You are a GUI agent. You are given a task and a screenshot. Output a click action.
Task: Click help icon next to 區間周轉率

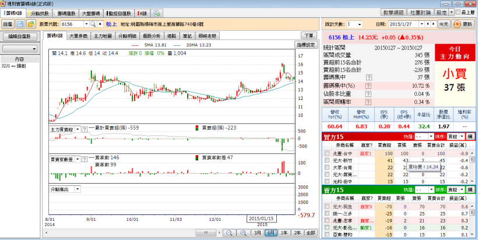click(368, 102)
